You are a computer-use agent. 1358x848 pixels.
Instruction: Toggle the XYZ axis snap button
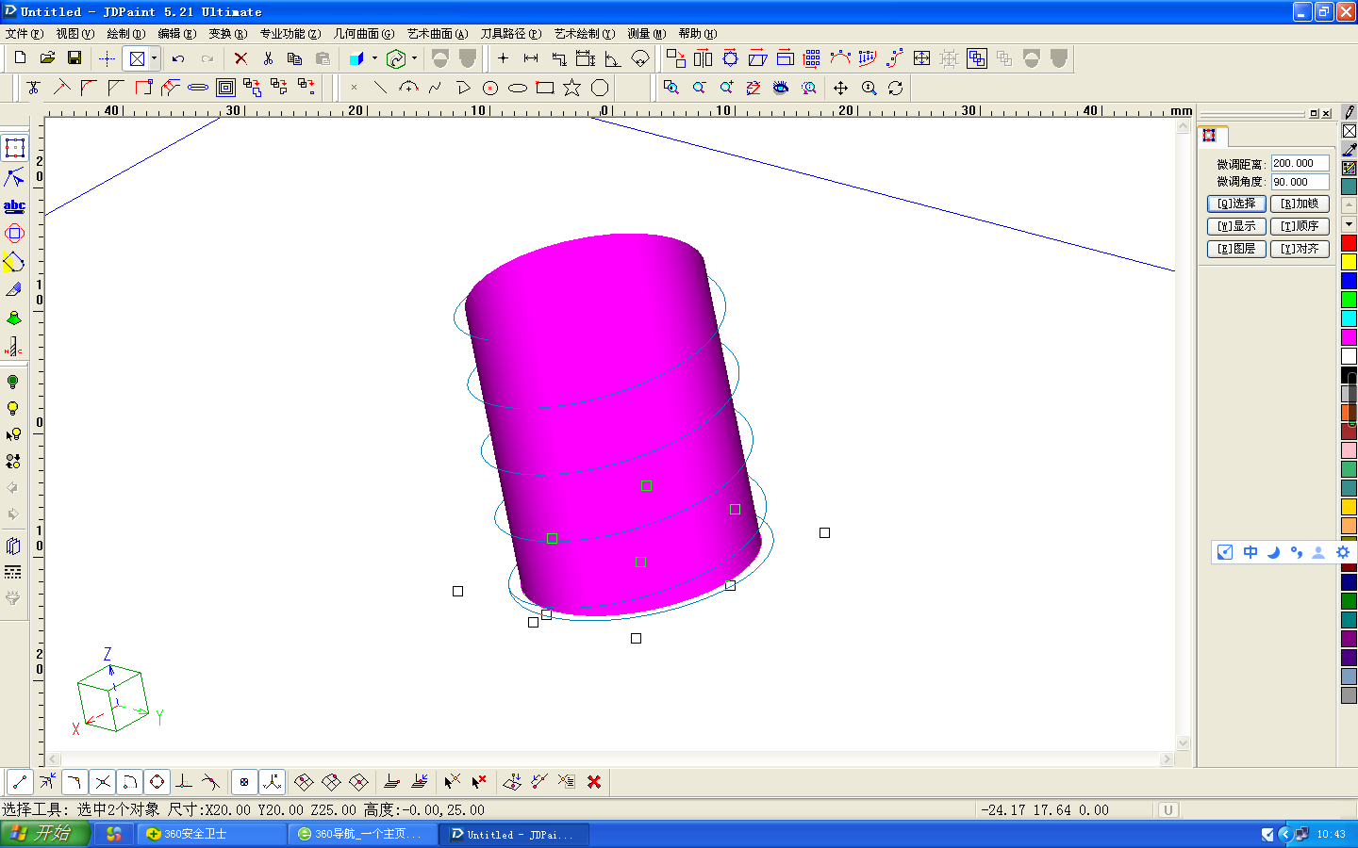click(x=273, y=782)
